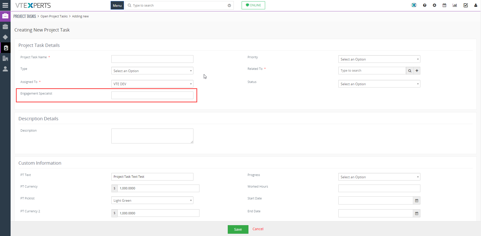Click the Related To search magnifier icon
The image size is (481, 236).
coord(410,71)
